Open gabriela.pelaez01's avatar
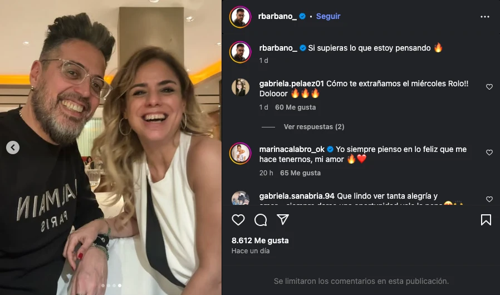 pyautogui.click(x=241, y=87)
